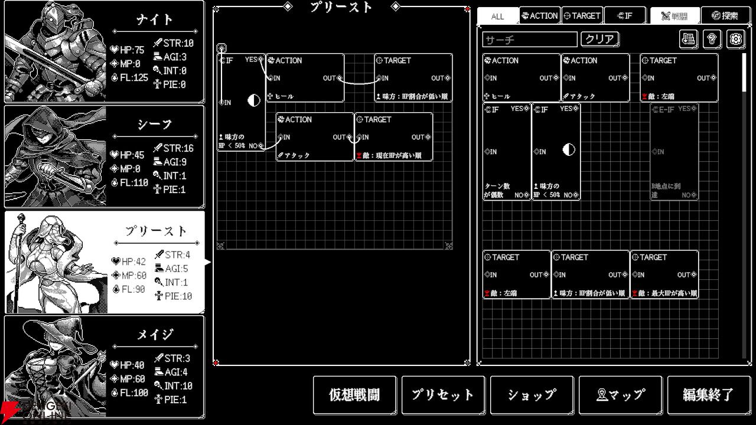
Task: Select the mage (メイジ) character card
Action: click(x=104, y=367)
